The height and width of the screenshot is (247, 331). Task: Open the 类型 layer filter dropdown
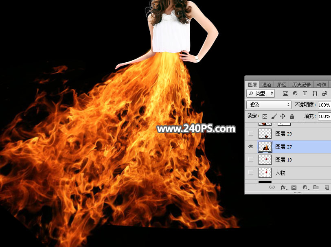point(261,93)
